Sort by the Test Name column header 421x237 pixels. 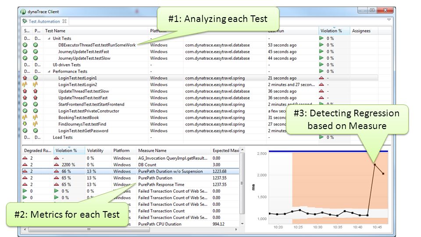(x=55, y=31)
